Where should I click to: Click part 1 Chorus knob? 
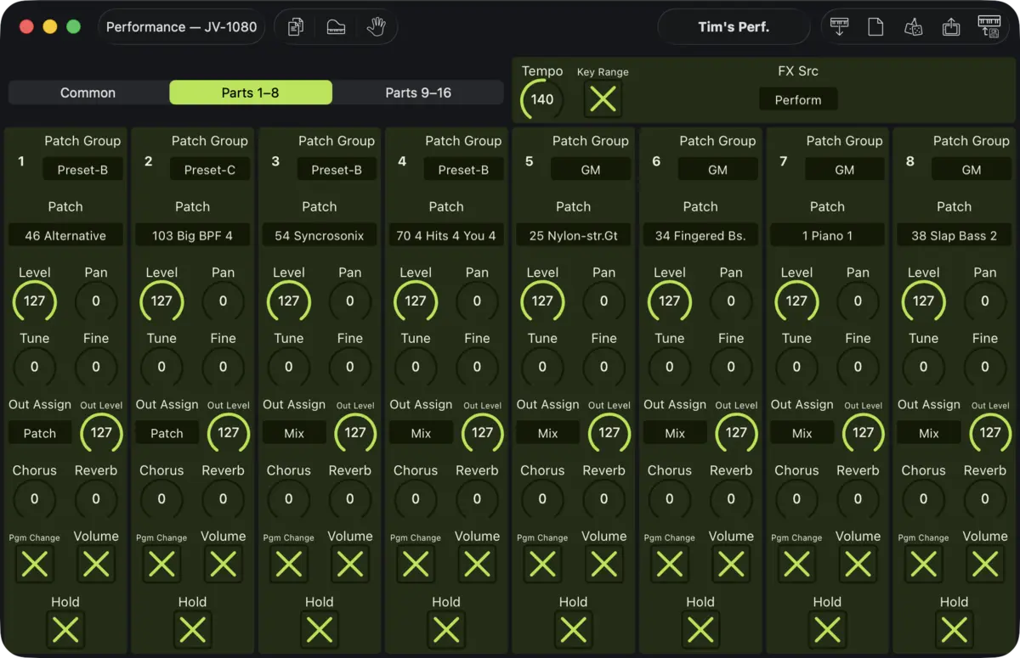[34, 498]
